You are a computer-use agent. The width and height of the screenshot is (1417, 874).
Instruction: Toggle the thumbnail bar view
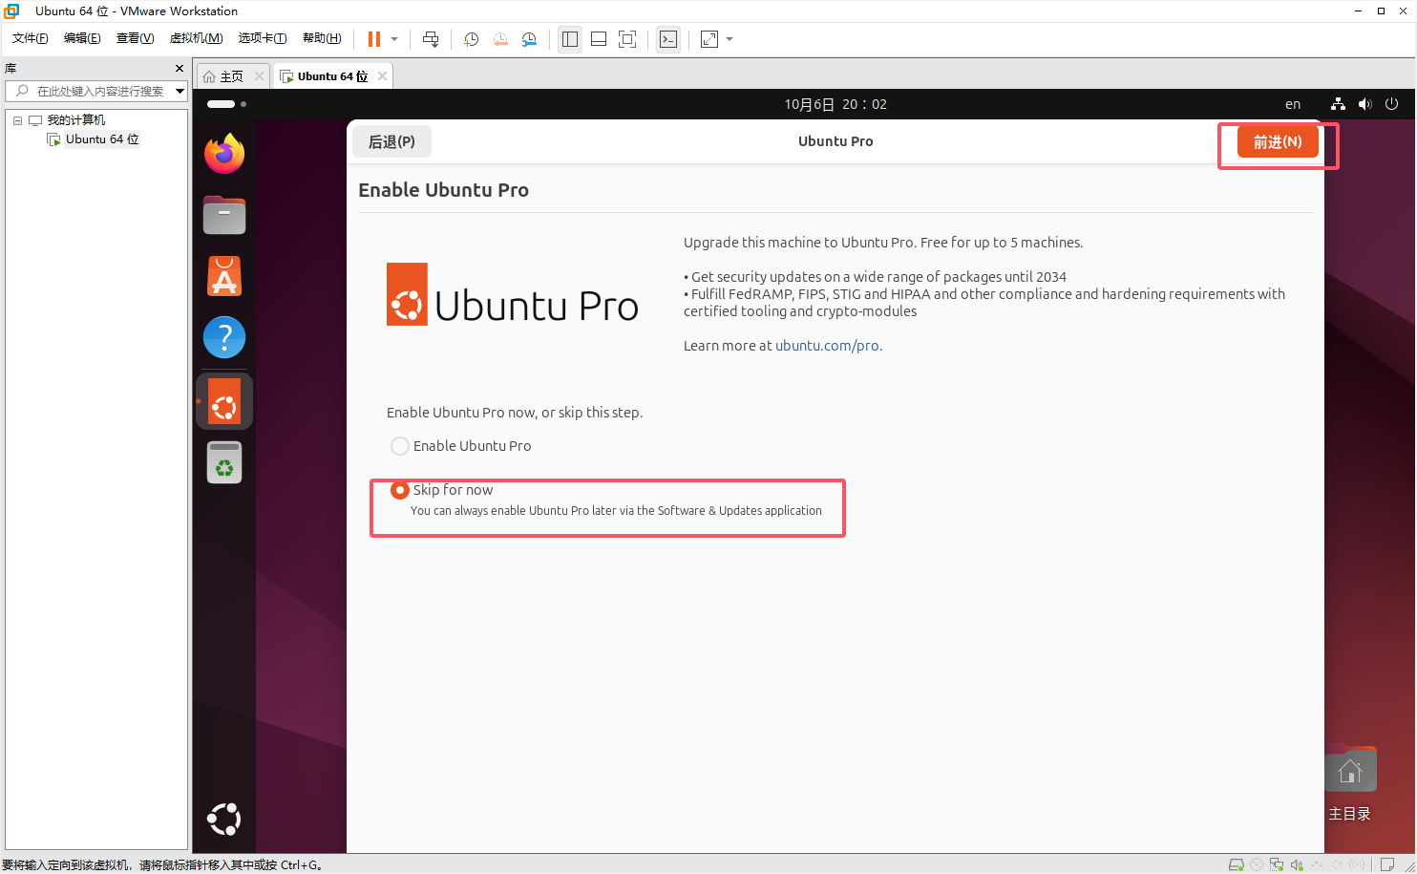pyautogui.click(x=599, y=39)
